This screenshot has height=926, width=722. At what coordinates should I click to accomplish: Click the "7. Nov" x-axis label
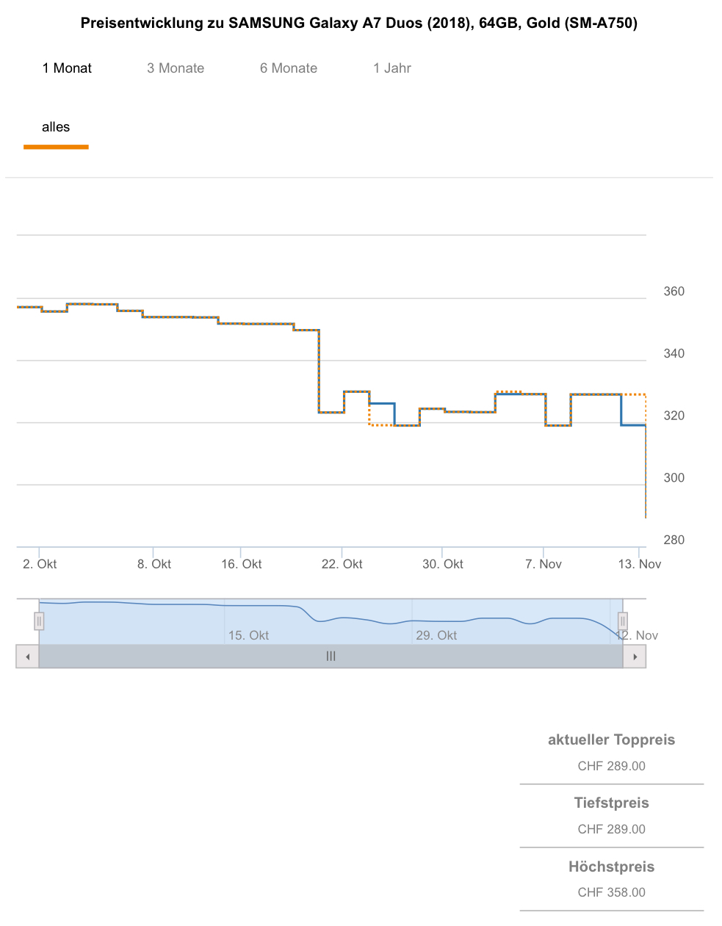(544, 564)
